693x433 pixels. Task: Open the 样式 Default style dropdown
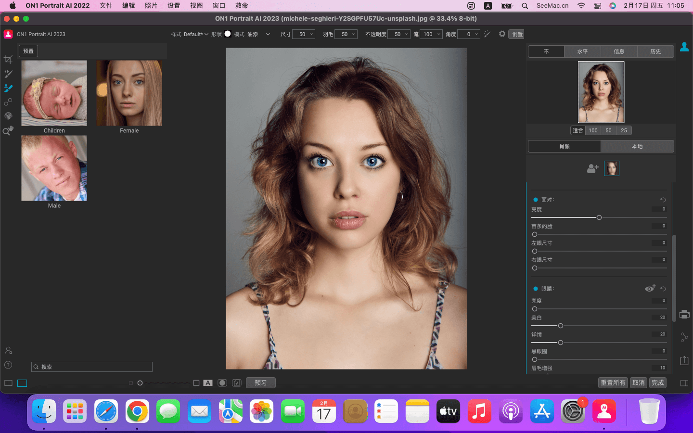click(196, 34)
